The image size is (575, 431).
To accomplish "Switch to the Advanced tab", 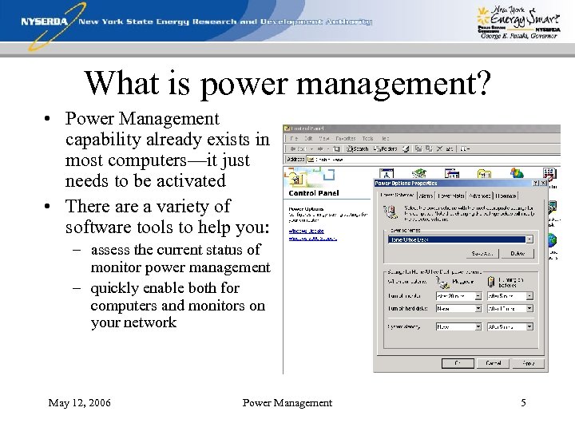I will click(480, 196).
